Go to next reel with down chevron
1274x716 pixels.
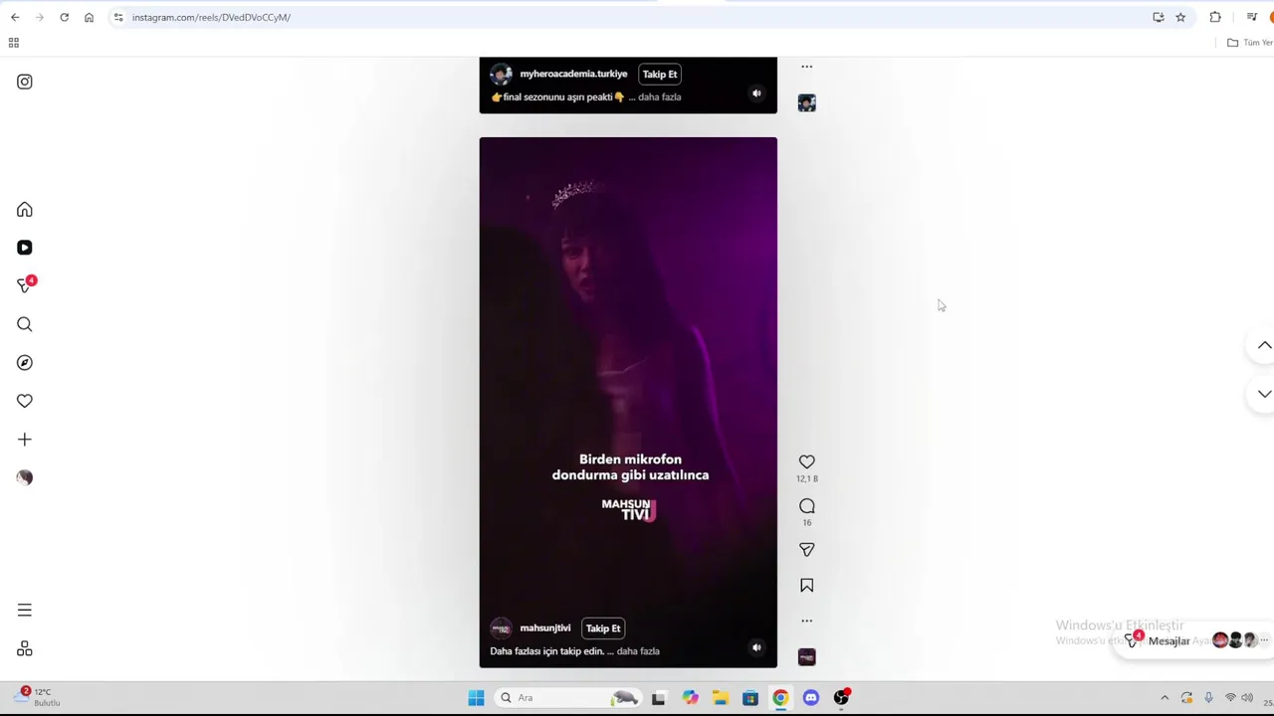click(x=1263, y=394)
